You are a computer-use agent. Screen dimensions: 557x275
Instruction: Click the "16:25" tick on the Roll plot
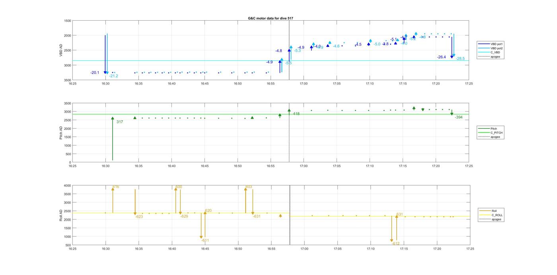tap(72, 249)
